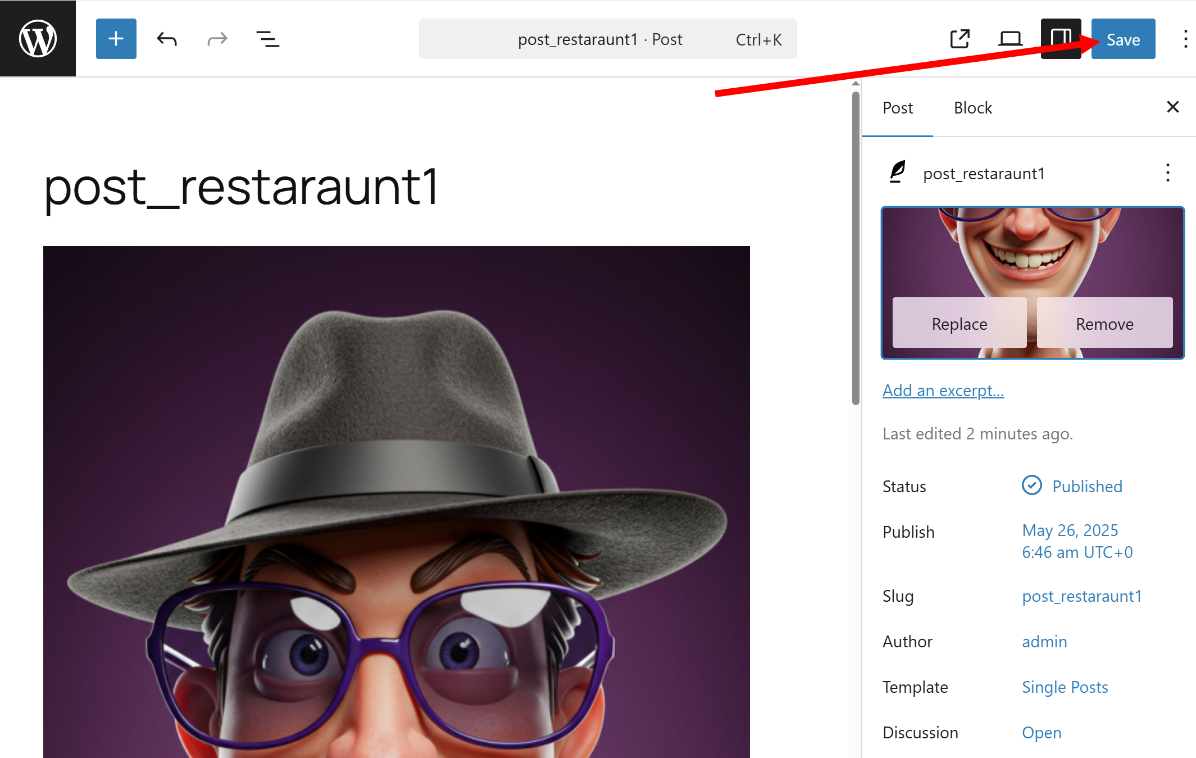
Task: Close the settings sidebar
Action: pos(1172,107)
